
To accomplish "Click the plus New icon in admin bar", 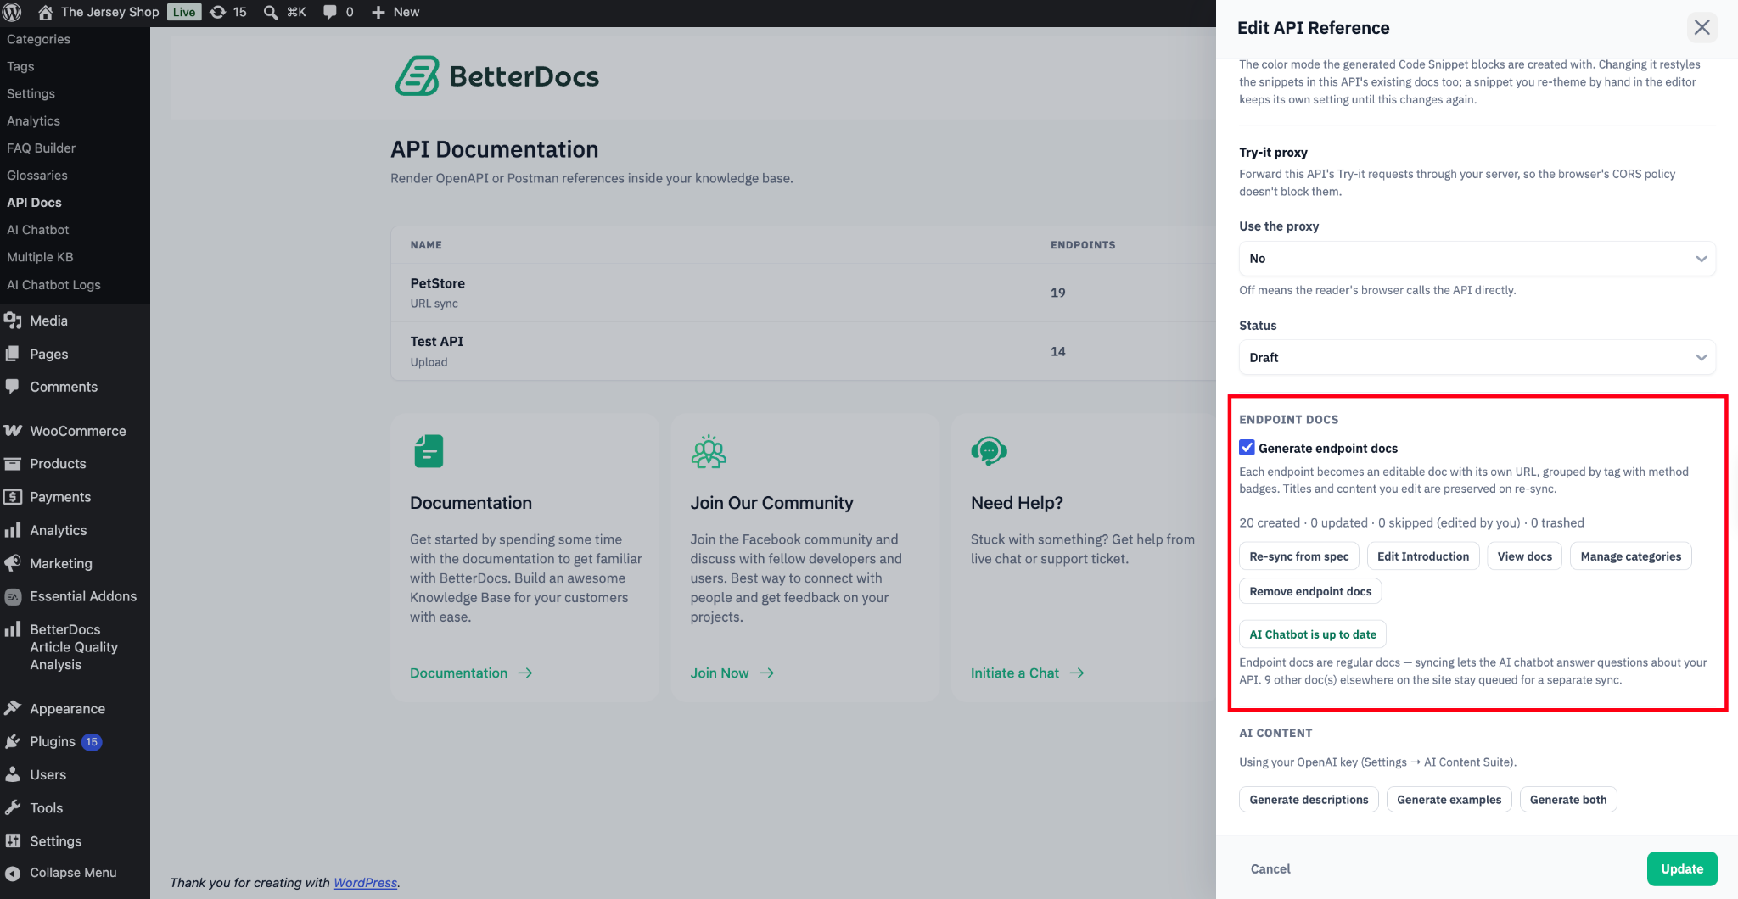I will coord(378,12).
